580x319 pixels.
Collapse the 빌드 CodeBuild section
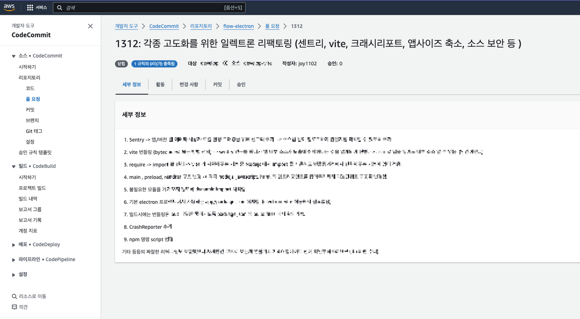click(14, 166)
